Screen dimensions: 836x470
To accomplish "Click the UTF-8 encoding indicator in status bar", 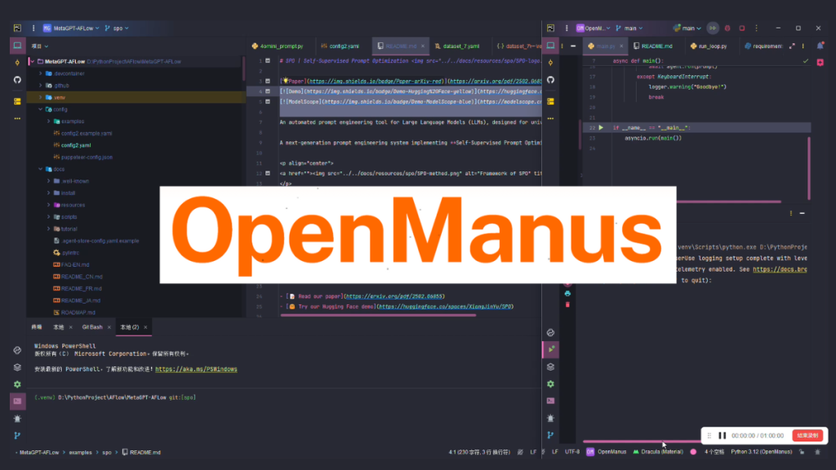I will (x=571, y=452).
